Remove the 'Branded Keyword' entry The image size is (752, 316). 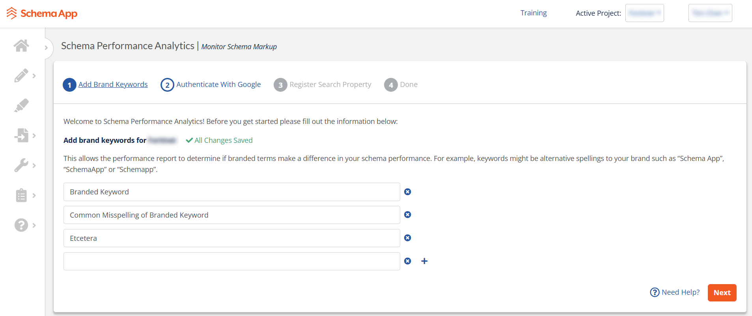click(x=408, y=192)
